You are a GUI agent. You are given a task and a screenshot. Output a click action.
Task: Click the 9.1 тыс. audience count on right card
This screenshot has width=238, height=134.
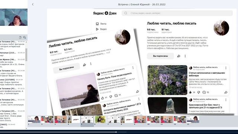tap(165, 29)
